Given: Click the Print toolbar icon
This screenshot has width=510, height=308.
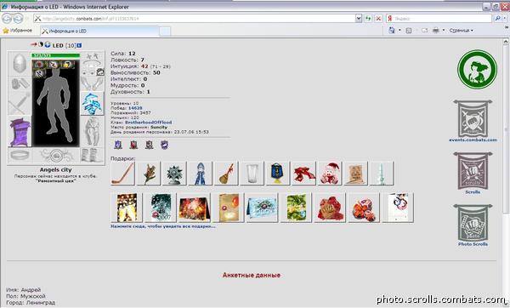Looking at the screenshot, I should pos(436,31).
